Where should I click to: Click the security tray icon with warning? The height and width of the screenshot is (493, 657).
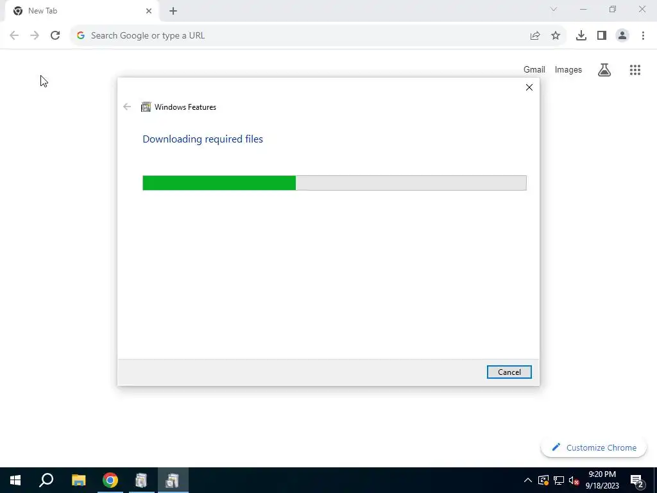tap(543, 480)
